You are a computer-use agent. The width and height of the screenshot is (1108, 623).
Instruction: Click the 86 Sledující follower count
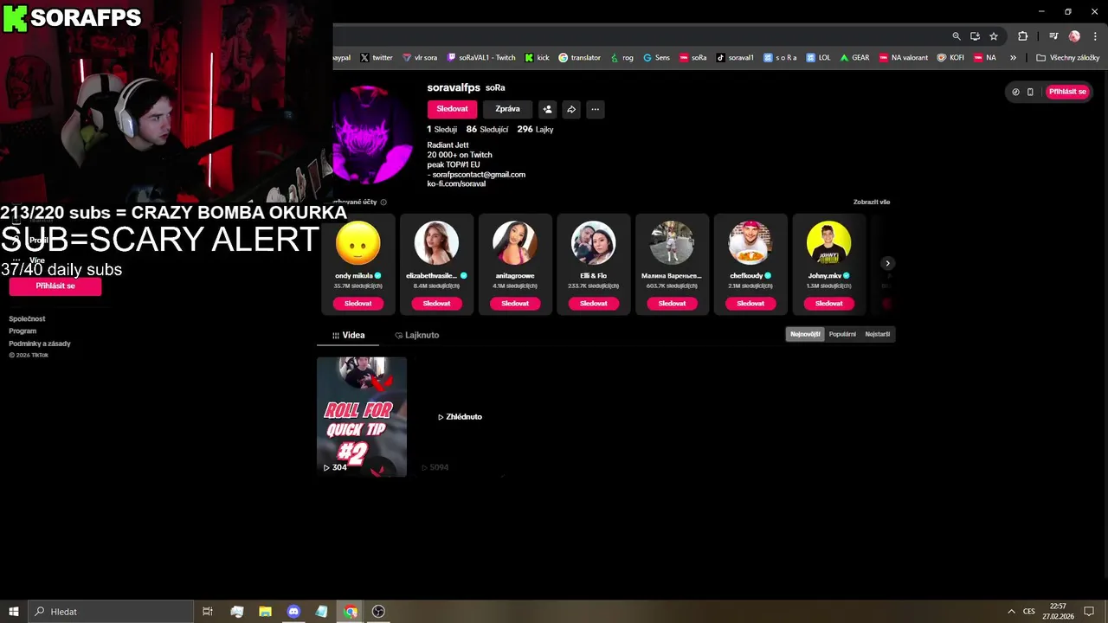[487, 129]
